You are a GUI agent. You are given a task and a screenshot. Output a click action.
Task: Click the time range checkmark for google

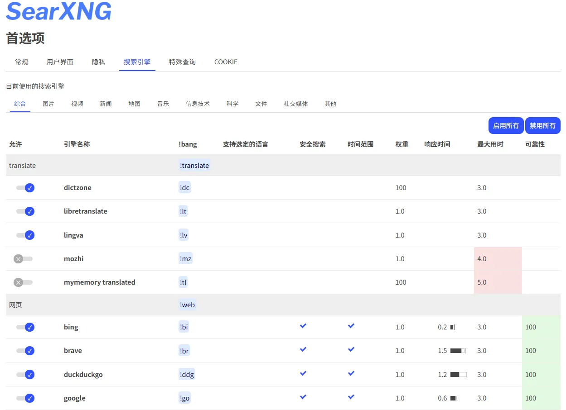click(x=351, y=397)
